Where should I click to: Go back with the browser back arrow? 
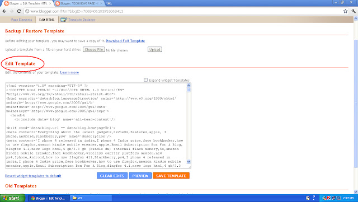tap(4, 11)
